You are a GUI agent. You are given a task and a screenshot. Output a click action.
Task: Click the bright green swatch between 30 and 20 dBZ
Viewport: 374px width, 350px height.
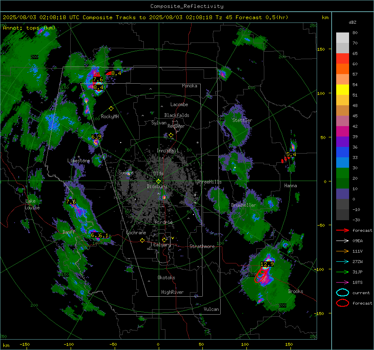pos(342,173)
